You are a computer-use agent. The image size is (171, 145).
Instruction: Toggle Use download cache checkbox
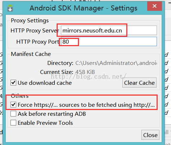13,83
